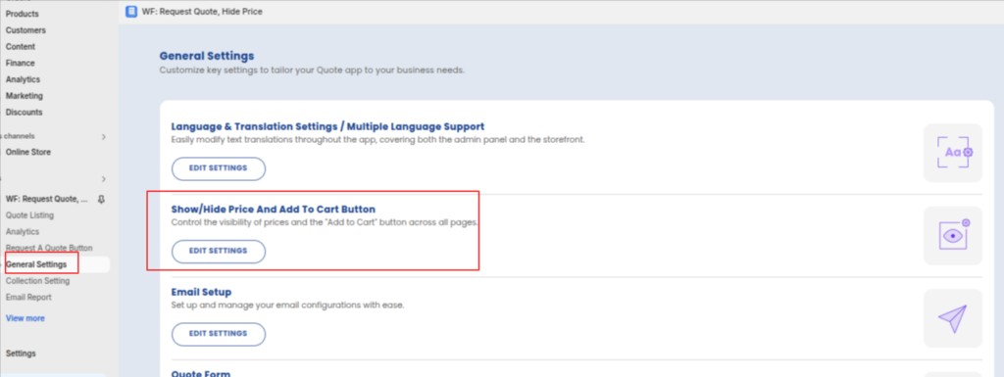Image resolution: width=1004 pixels, height=377 pixels.
Task: Open Online Store sales channel
Action: (28, 152)
